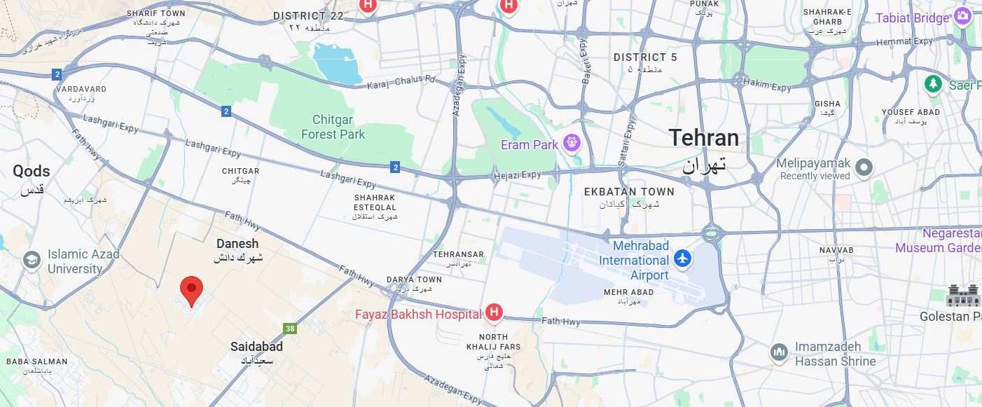Click the red location pin near Danesh
This screenshot has width=982, height=407.
tap(191, 291)
